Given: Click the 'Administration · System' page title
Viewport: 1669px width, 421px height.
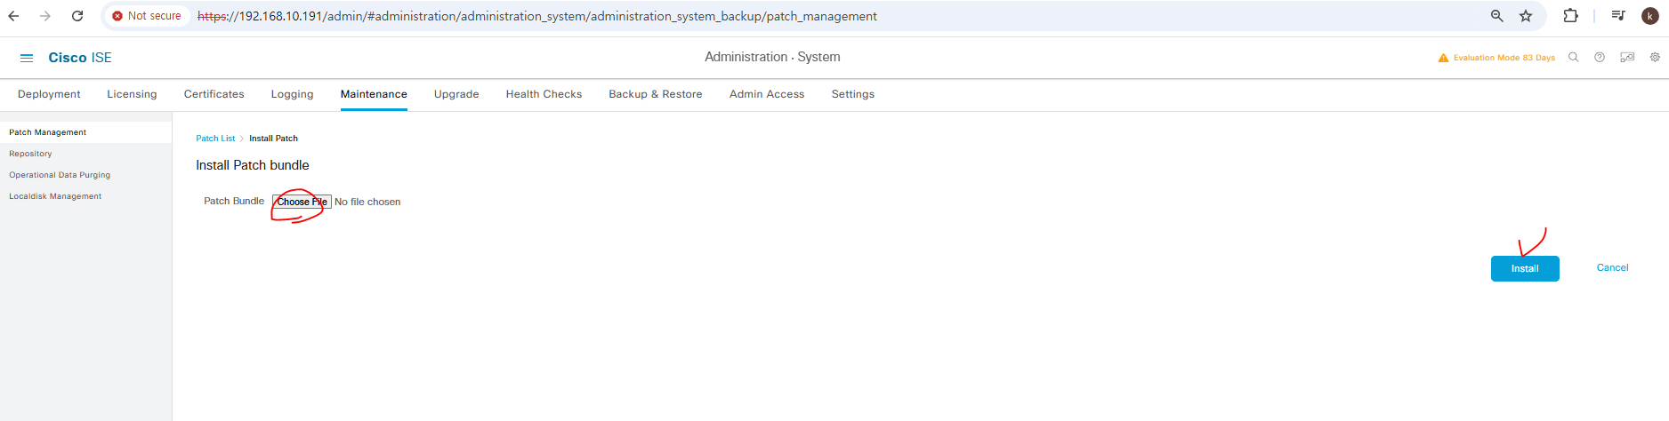Looking at the screenshot, I should [x=772, y=57].
